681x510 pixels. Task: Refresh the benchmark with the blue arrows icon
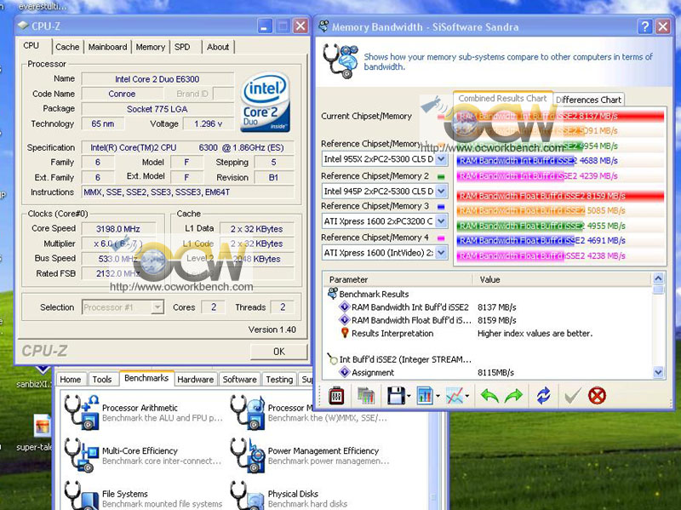click(543, 395)
